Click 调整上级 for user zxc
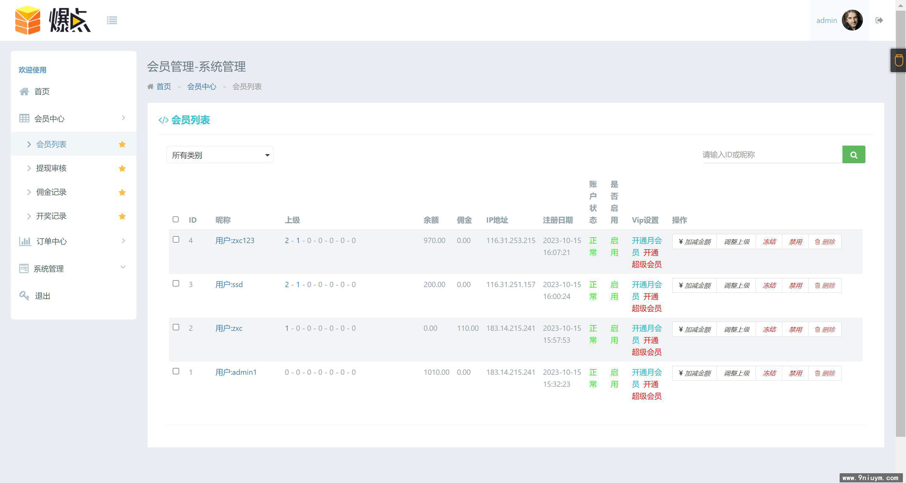906x483 pixels. pyautogui.click(x=736, y=329)
